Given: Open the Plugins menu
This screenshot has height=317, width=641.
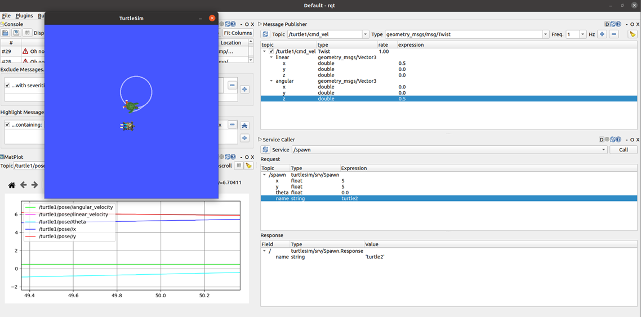Looking at the screenshot, I should [x=24, y=16].
